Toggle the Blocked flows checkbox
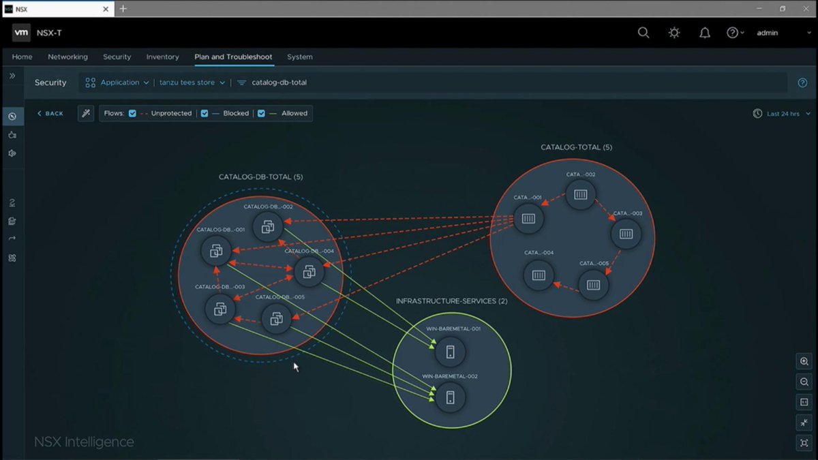 point(204,113)
